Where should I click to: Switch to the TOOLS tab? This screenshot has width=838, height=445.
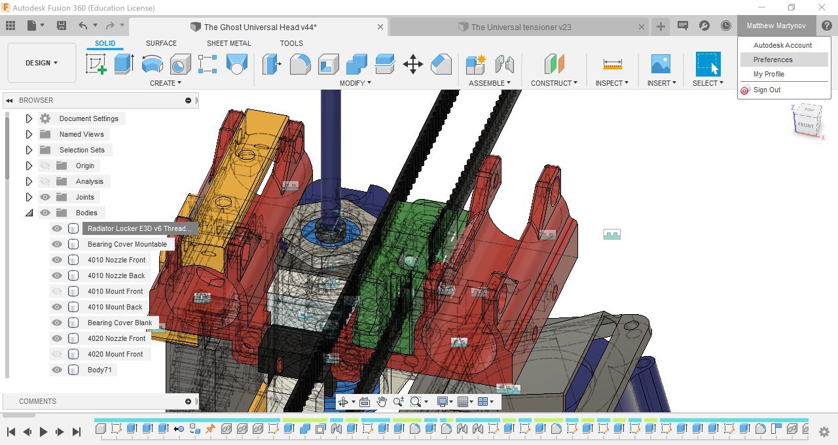(291, 43)
